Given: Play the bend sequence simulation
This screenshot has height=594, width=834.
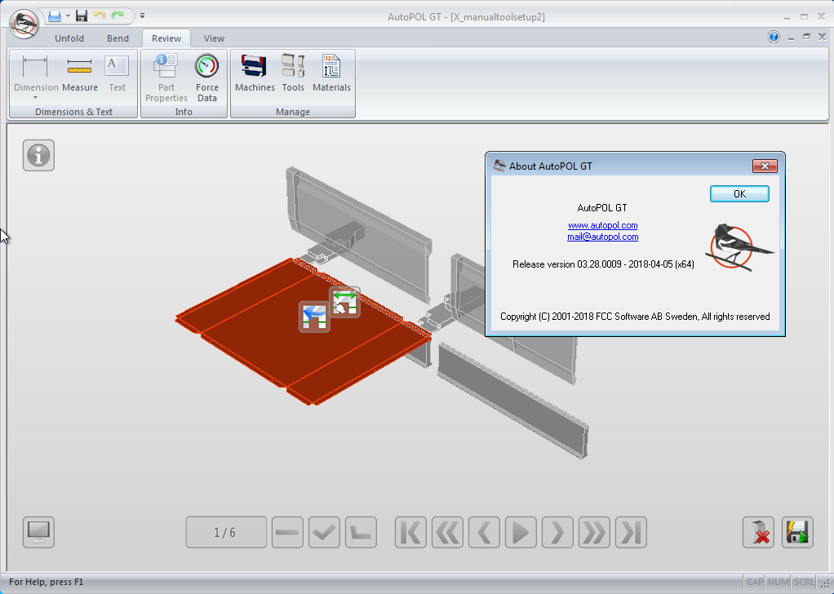Looking at the screenshot, I should pyautogui.click(x=520, y=533).
